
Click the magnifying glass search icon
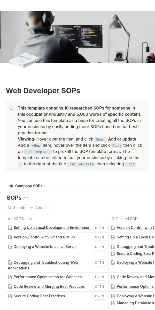[10, 208]
